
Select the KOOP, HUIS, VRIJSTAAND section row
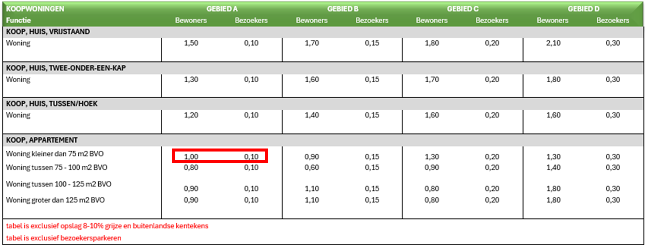click(x=48, y=32)
